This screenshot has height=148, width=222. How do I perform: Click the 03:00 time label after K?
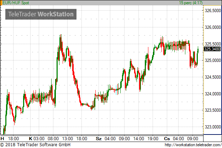point(39,138)
